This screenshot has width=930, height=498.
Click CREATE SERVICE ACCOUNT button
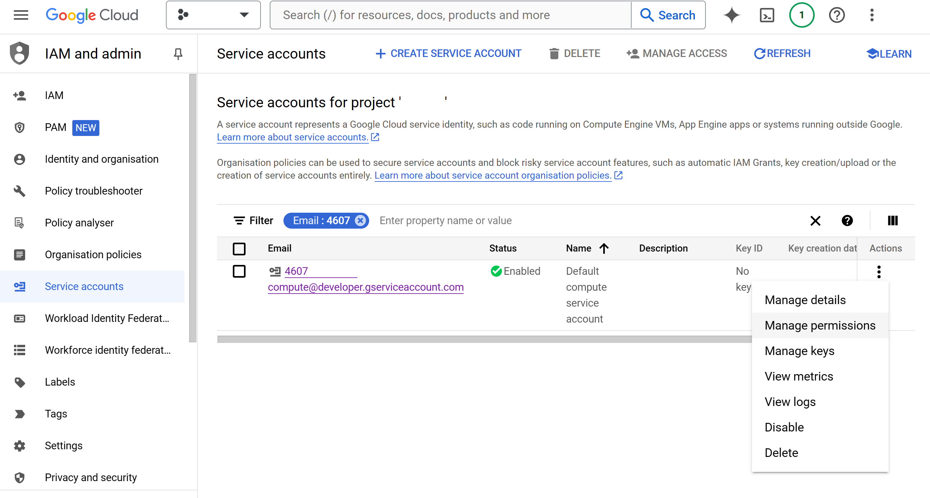point(448,53)
